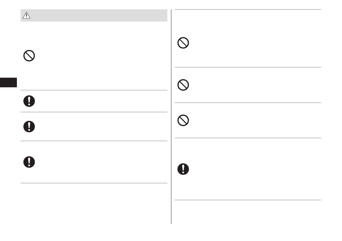
Task: Click the gray header bar beside the warning triangle
Action: 99,16
